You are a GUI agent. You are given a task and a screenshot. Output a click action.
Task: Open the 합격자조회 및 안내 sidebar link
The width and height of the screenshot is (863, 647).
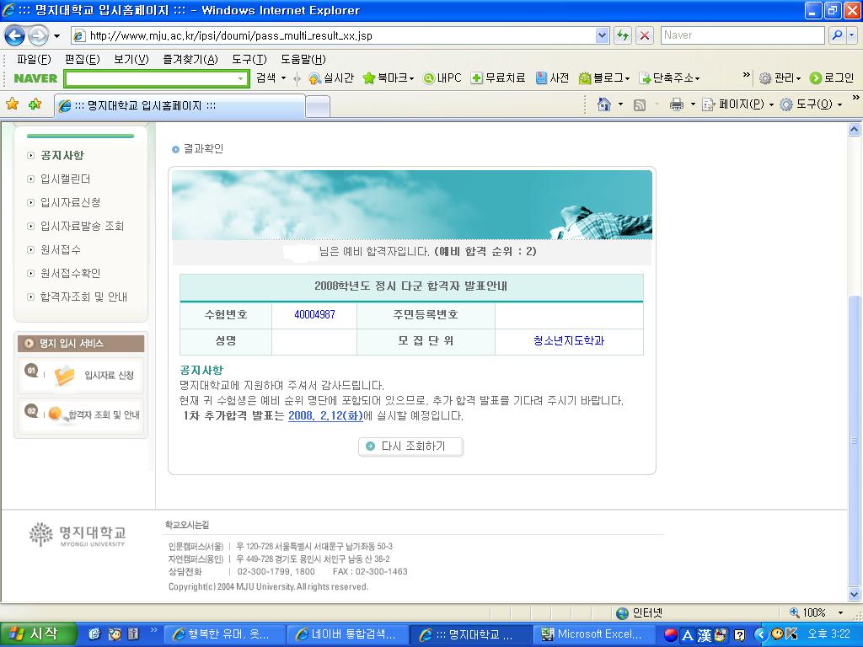(83, 297)
